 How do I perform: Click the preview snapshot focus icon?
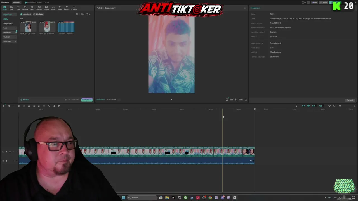coord(236,100)
